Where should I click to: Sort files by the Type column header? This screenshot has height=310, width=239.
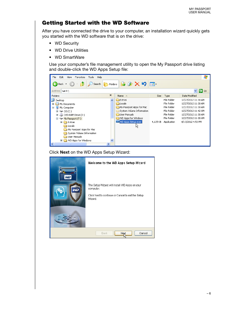point(171,96)
